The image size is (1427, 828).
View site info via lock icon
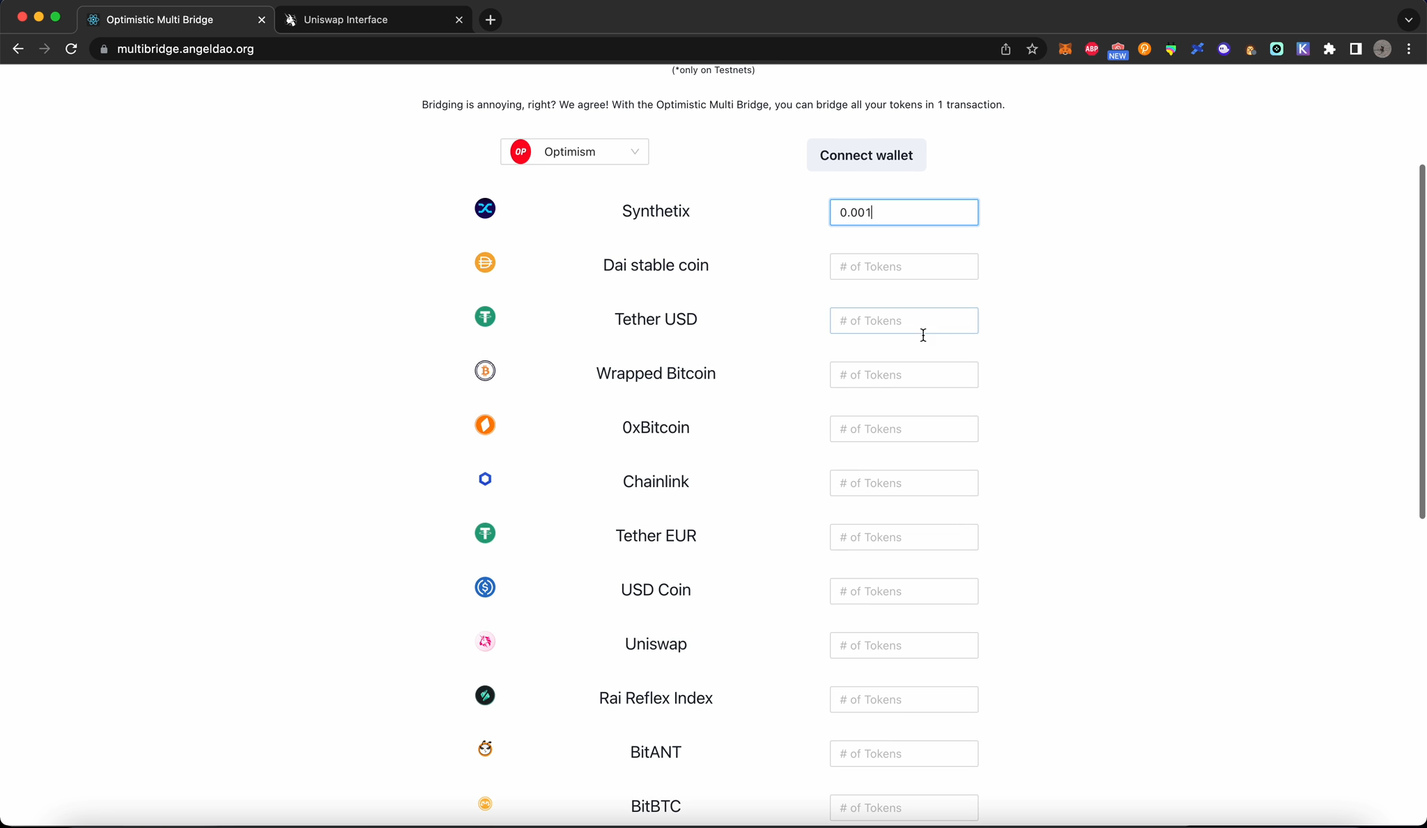pyautogui.click(x=105, y=49)
